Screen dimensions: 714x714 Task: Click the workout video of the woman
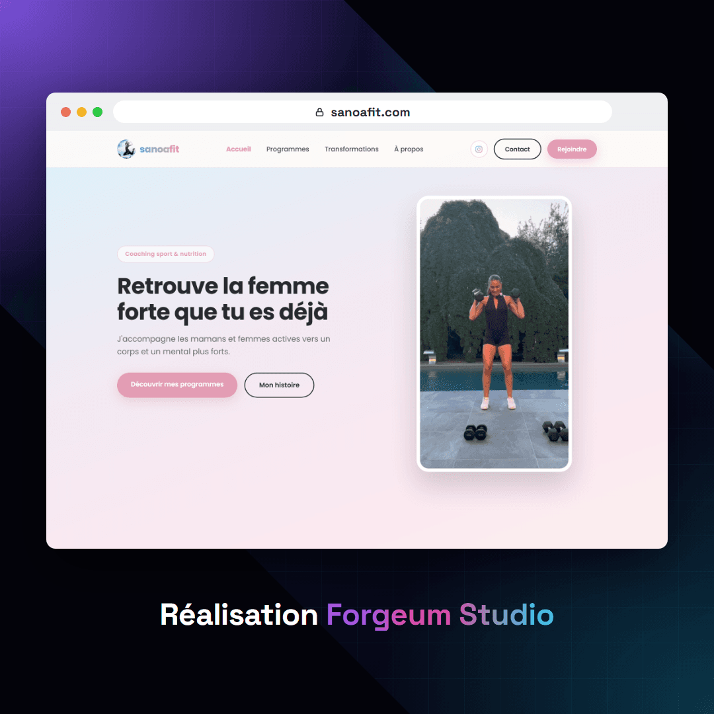(x=494, y=334)
